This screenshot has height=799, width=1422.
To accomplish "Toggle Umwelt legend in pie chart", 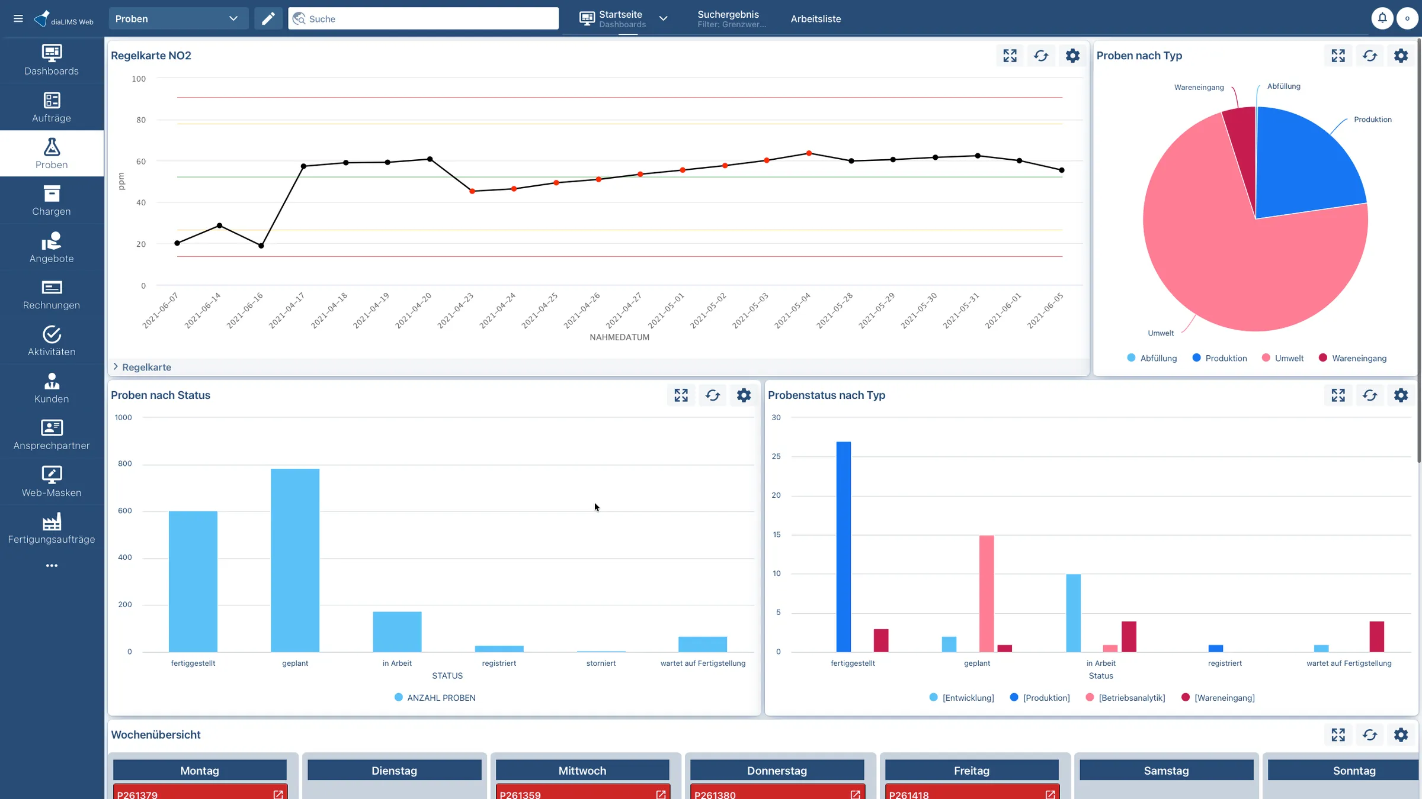I will pyautogui.click(x=1283, y=358).
